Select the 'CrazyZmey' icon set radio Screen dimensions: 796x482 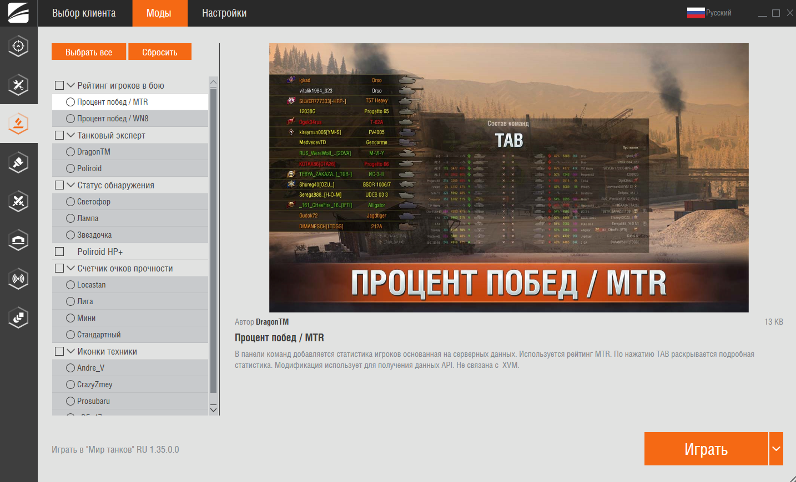click(x=70, y=384)
